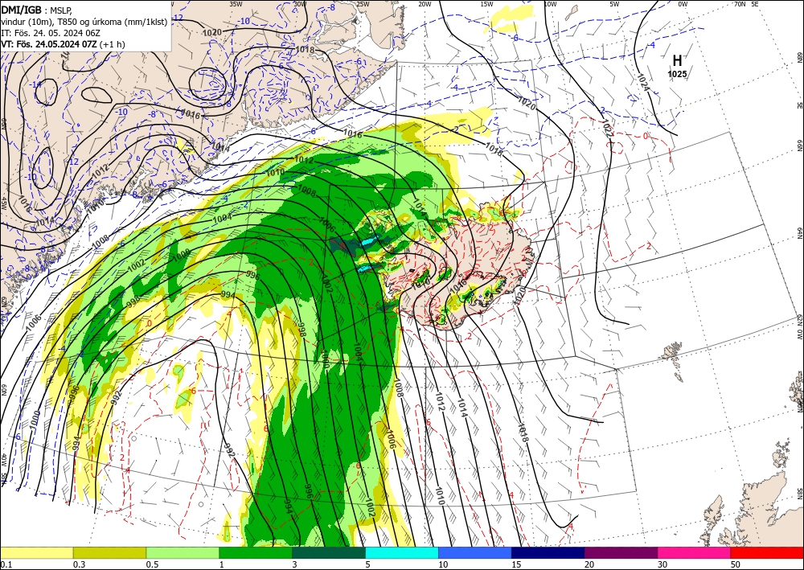Click the '5W' longitude label at top
This screenshot has height=570, width=804.
click(x=615, y=4)
